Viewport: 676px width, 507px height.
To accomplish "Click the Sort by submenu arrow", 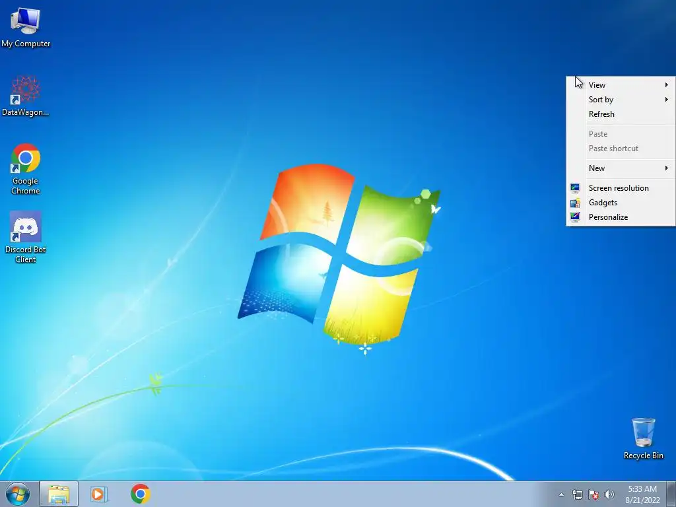I will pos(667,100).
